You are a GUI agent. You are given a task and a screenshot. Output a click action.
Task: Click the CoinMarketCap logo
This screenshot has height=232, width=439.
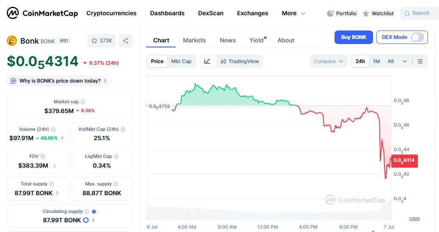pyautogui.click(x=42, y=13)
